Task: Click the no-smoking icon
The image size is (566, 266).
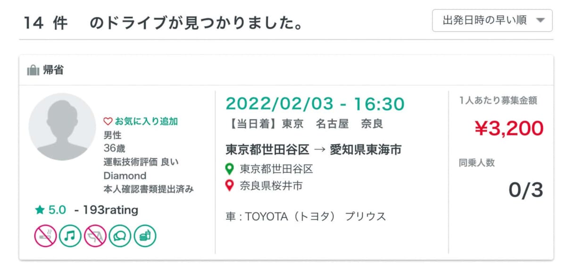Action: [45, 236]
